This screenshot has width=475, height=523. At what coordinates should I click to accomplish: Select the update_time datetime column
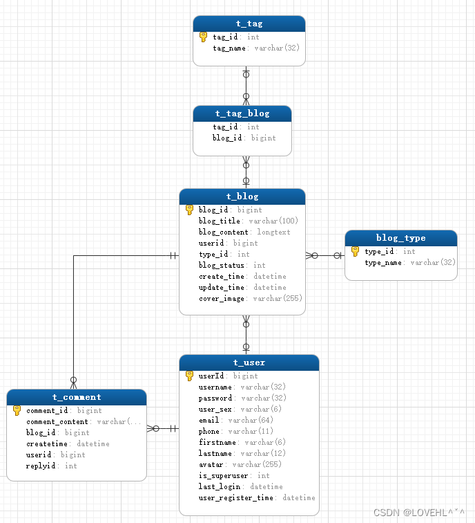(242, 287)
